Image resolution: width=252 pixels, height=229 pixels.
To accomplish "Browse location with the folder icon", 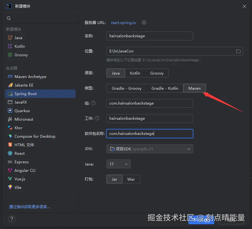I will (238, 51).
